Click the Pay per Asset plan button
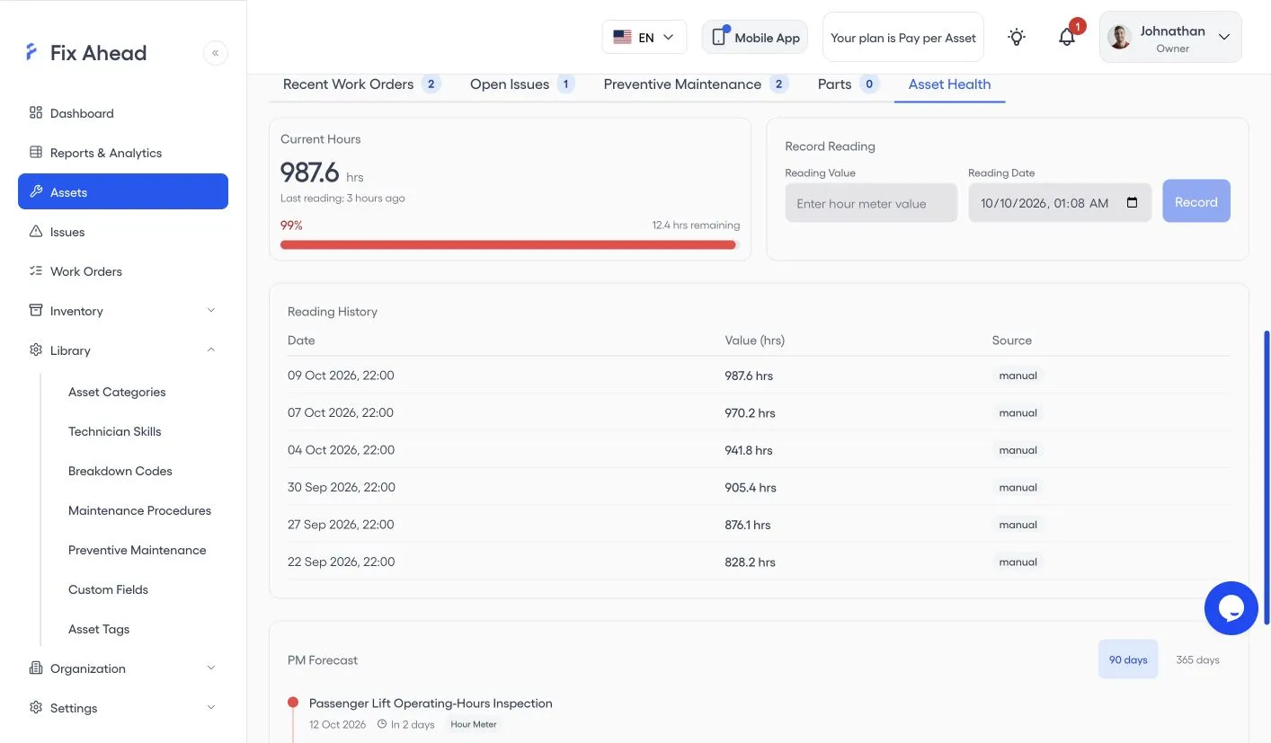This screenshot has height=743, width=1271. point(903,37)
